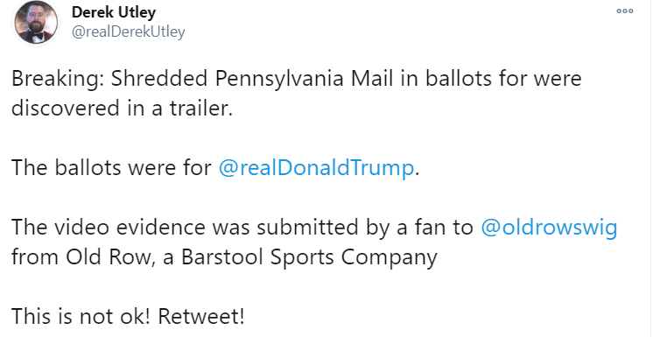Open the tweet's three-dot more options menu

[x=625, y=11]
